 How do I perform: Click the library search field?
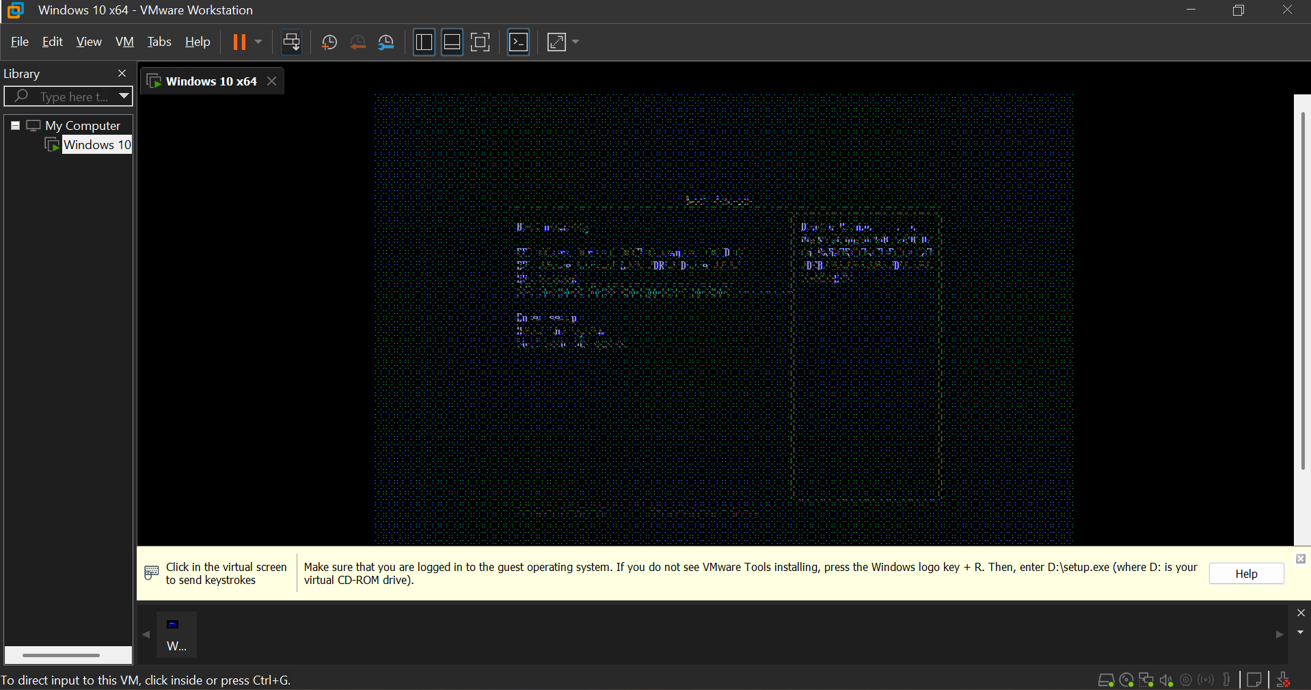(62, 96)
